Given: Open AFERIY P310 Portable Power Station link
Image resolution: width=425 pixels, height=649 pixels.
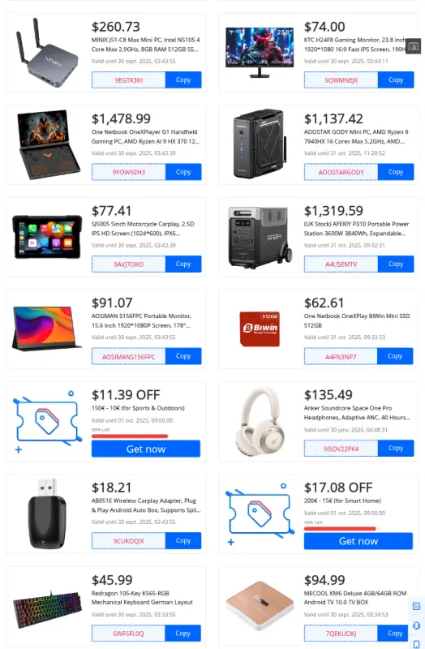Looking at the screenshot, I should click(356, 229).
